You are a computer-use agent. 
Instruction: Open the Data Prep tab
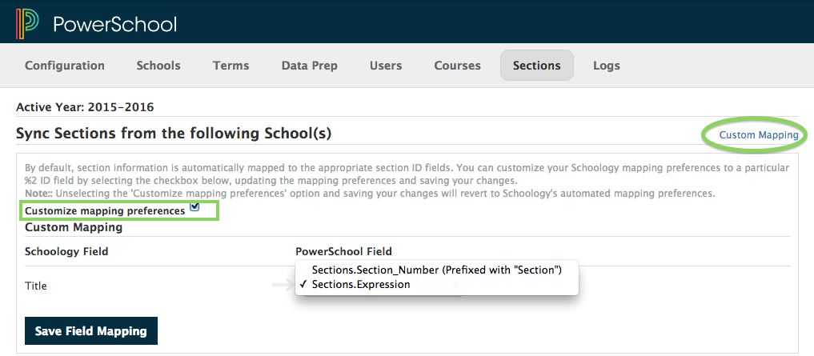[x=309, y=66]
